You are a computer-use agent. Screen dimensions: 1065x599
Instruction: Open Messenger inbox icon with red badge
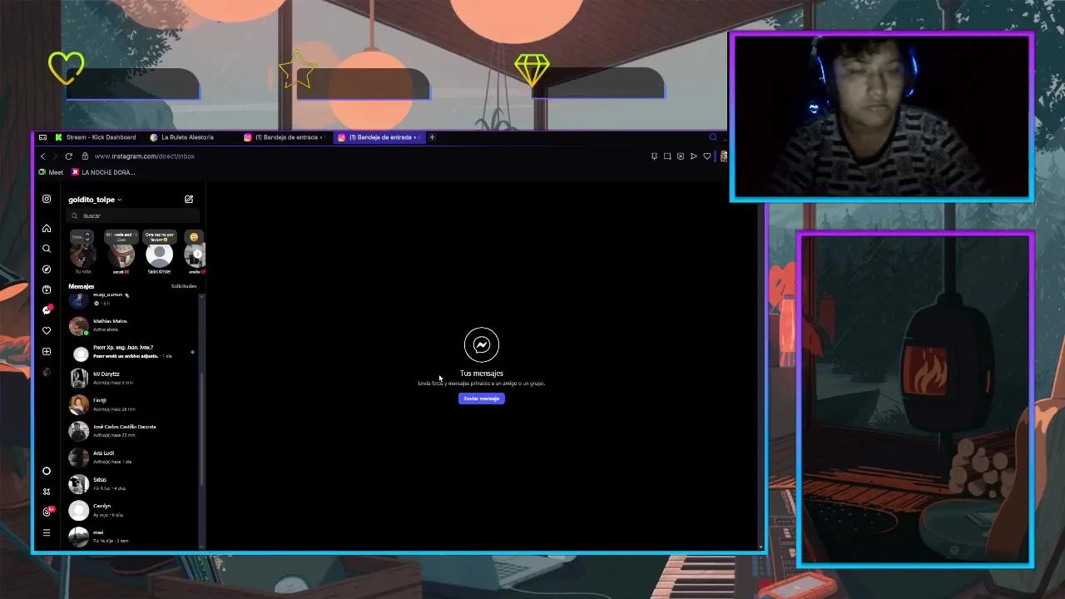coord(47,309)
